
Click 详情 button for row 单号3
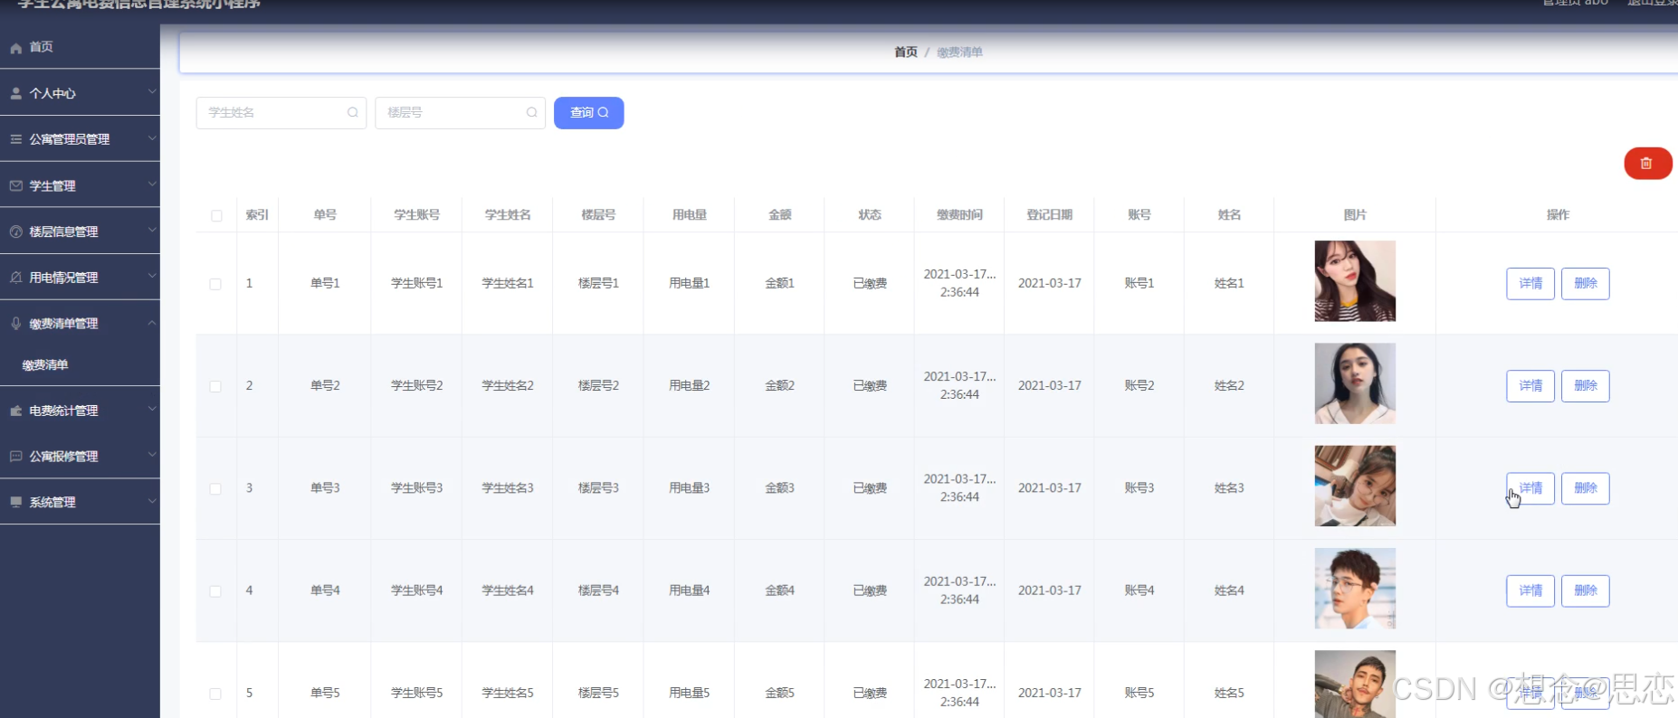1530,488
